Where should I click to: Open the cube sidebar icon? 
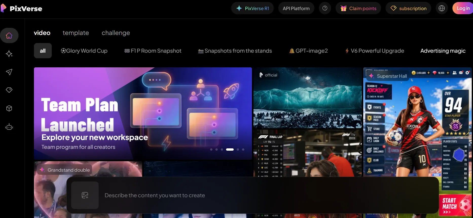coord(9,108)
